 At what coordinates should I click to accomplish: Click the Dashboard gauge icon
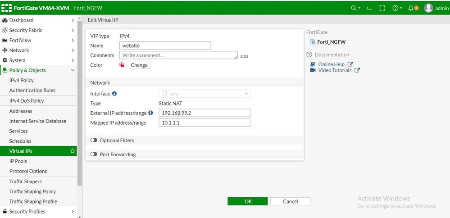[5, 20]
